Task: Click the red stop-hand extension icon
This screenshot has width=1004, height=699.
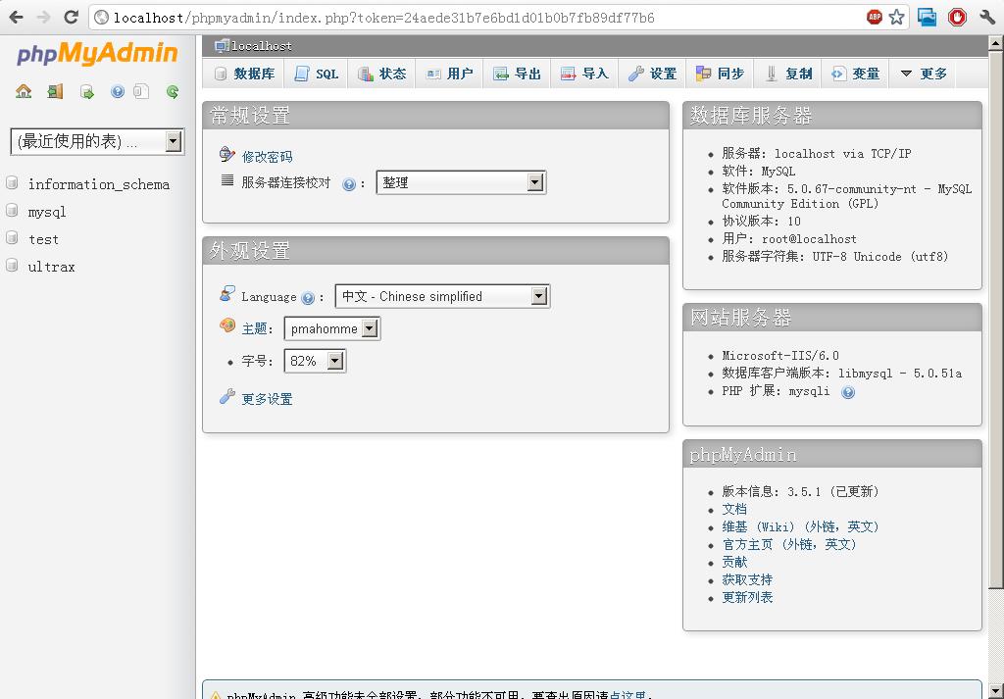Action: coord(957,18)
